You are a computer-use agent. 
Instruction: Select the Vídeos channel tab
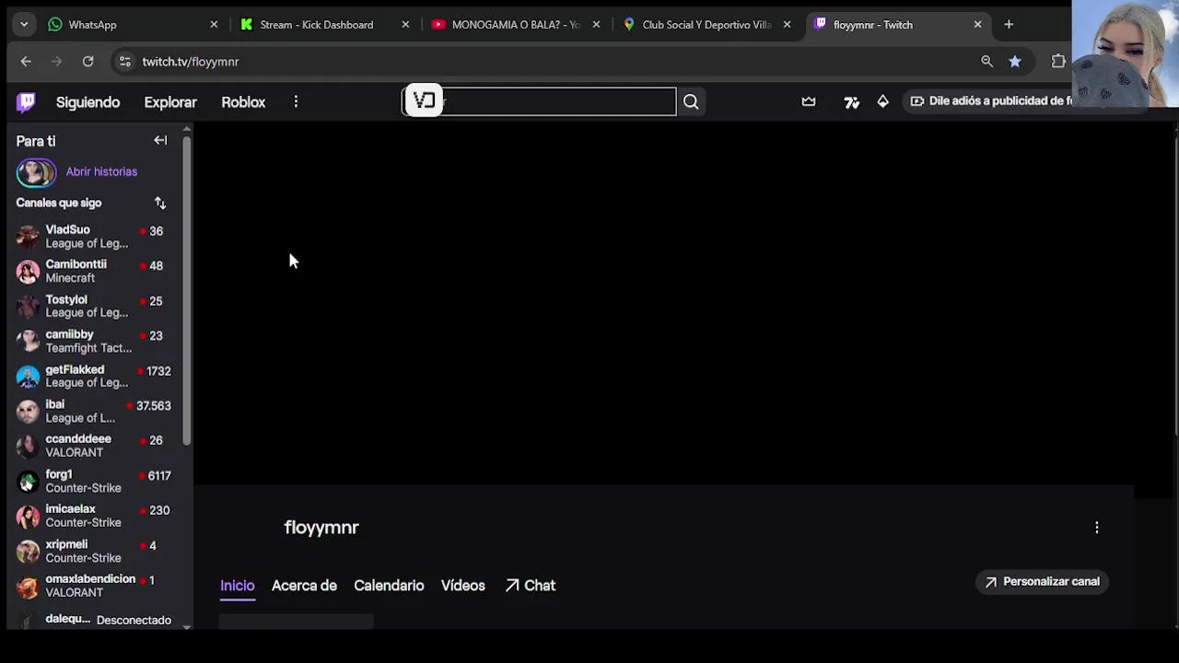click(x=462, y=586)
